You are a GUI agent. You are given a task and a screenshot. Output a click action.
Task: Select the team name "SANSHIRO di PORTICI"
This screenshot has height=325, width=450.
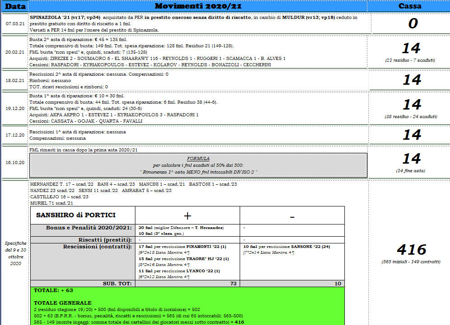pos(76,215)
